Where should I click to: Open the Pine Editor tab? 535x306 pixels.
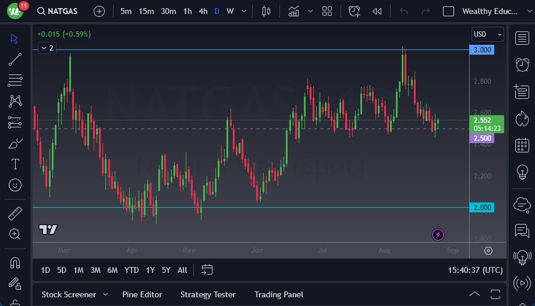pos(142,294)
